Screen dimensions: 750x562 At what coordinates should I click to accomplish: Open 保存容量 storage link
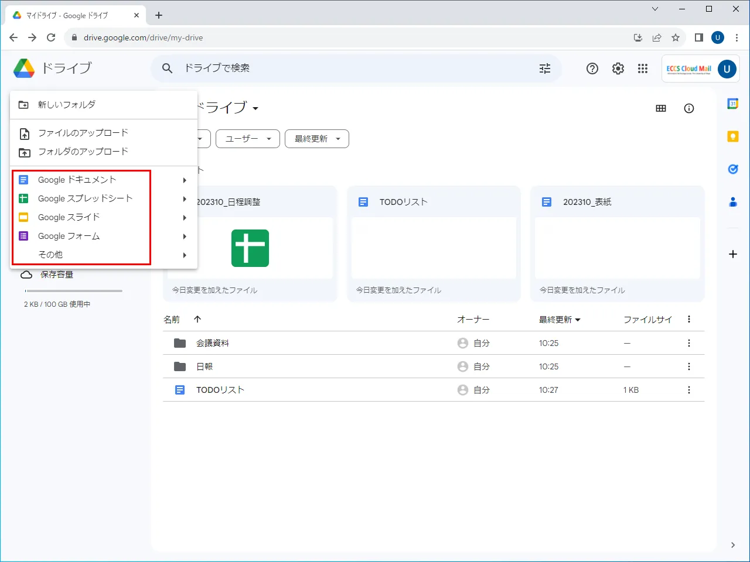(x=56, y=275)
